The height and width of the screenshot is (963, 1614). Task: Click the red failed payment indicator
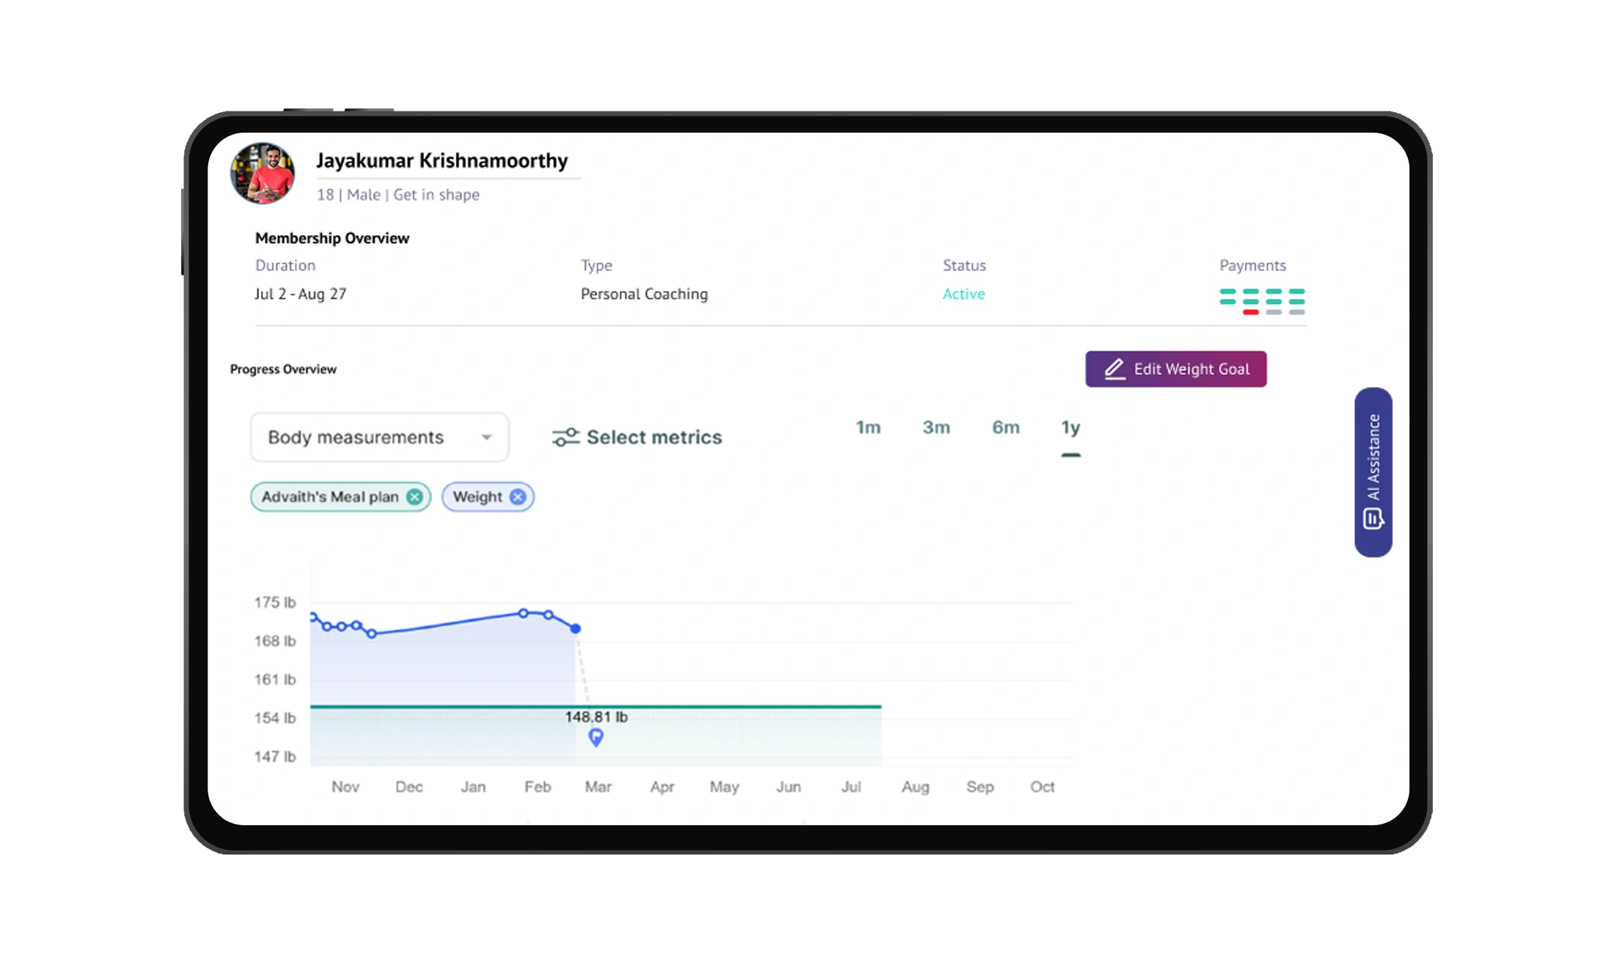[x=1251, y=312]
